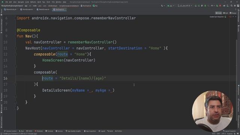Viewport: 240px width, 135px height.
Task: Select the NavGraph.kt editor tab
Action: [x=59, y=9]
